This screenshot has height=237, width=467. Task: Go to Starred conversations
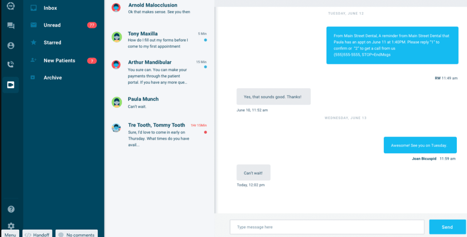[53, 43]
